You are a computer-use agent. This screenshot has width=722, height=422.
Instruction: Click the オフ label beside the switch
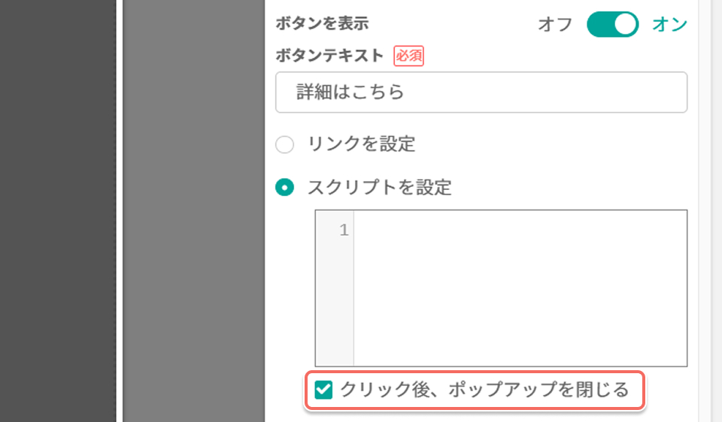pyautogui.click(x=555, y=25)
